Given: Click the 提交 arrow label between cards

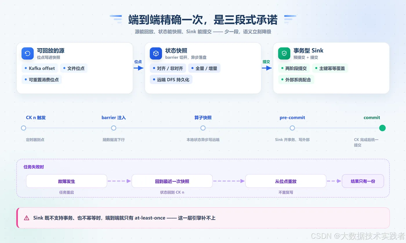Looking at the screenshot, I should [x=266, y=62].
